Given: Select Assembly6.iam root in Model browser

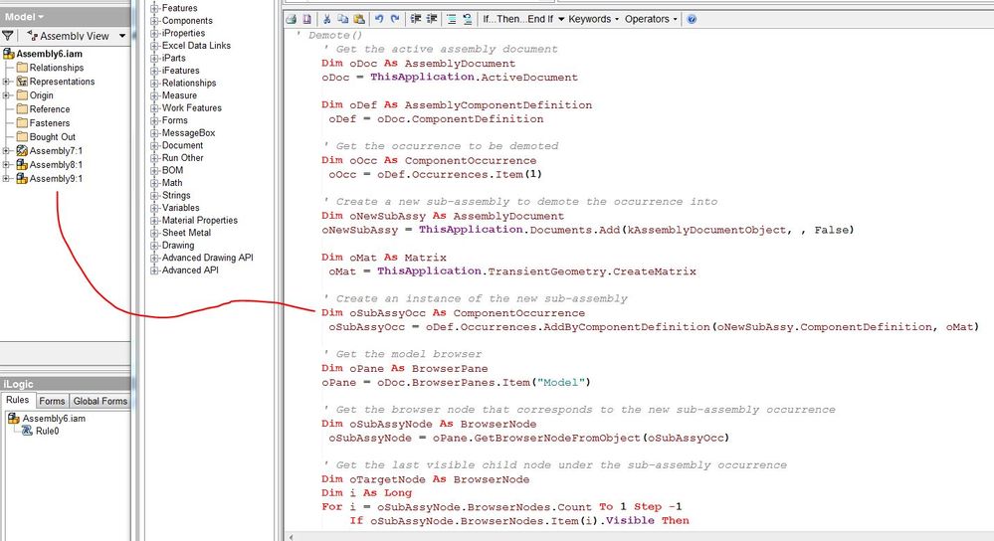Looking at the screenshot, I should coord(50,54).
